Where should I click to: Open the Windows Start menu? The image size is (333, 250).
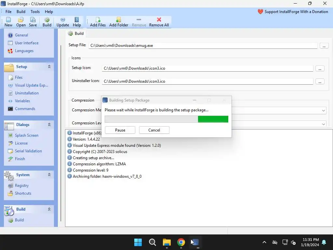point(138,242)
